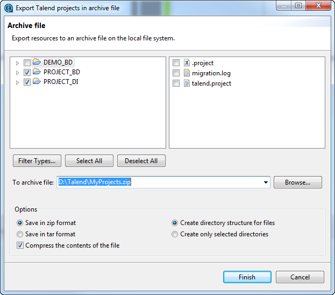The width and height of the screenshot is (335, 295).
Task: Select Save in tar format option
Action: (20, 234)
